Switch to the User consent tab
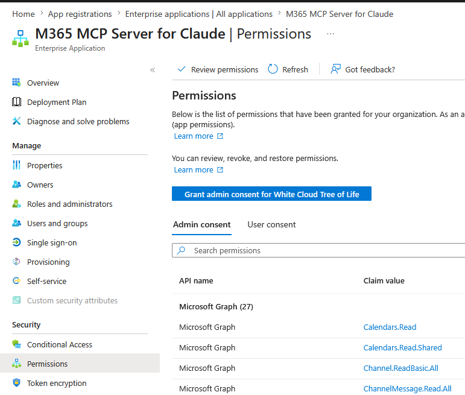465x395 pixels. coord(271,224)
